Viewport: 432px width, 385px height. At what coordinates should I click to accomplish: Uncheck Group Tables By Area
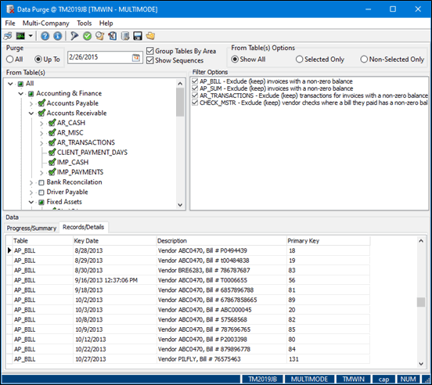[150, 51]
